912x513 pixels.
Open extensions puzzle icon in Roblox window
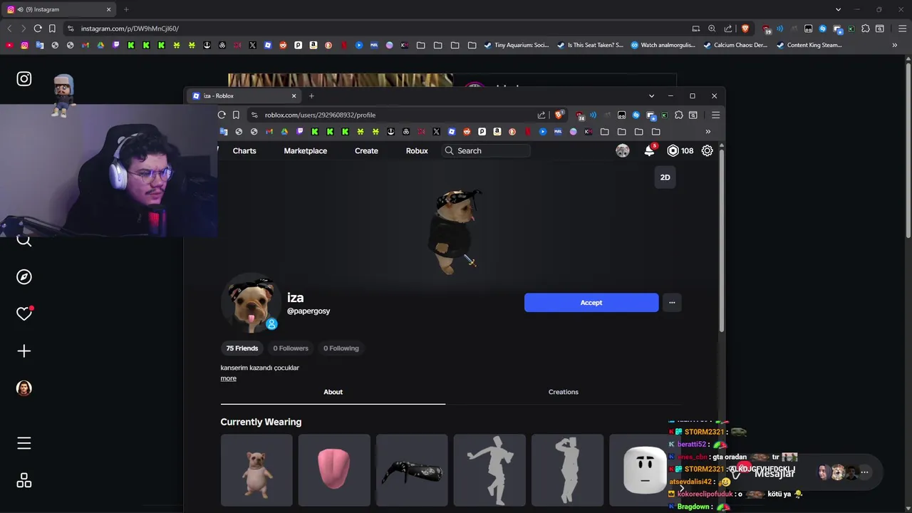(678, 115)
